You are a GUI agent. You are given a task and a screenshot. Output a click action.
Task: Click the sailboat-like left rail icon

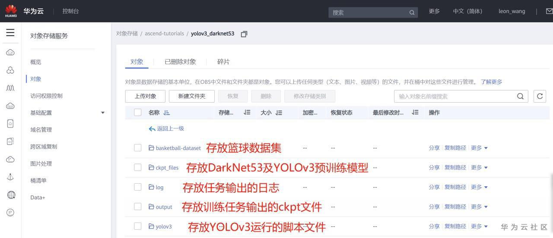pos(10,177)
